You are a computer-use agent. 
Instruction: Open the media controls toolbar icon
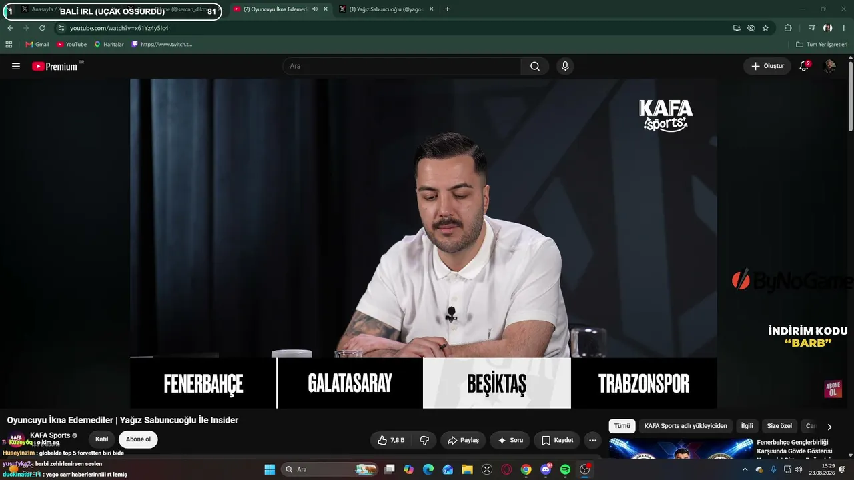pos(811,28)
